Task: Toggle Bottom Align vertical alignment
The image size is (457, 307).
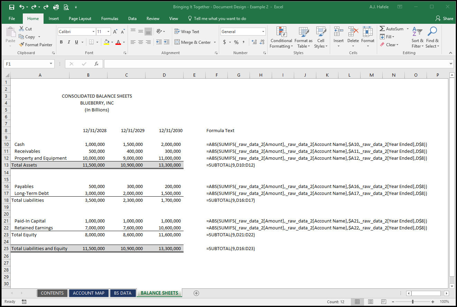Action: 148,32
